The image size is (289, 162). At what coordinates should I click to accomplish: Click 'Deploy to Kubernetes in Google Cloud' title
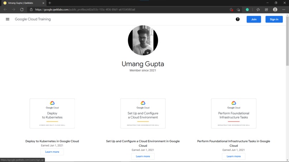pos(52,141)
